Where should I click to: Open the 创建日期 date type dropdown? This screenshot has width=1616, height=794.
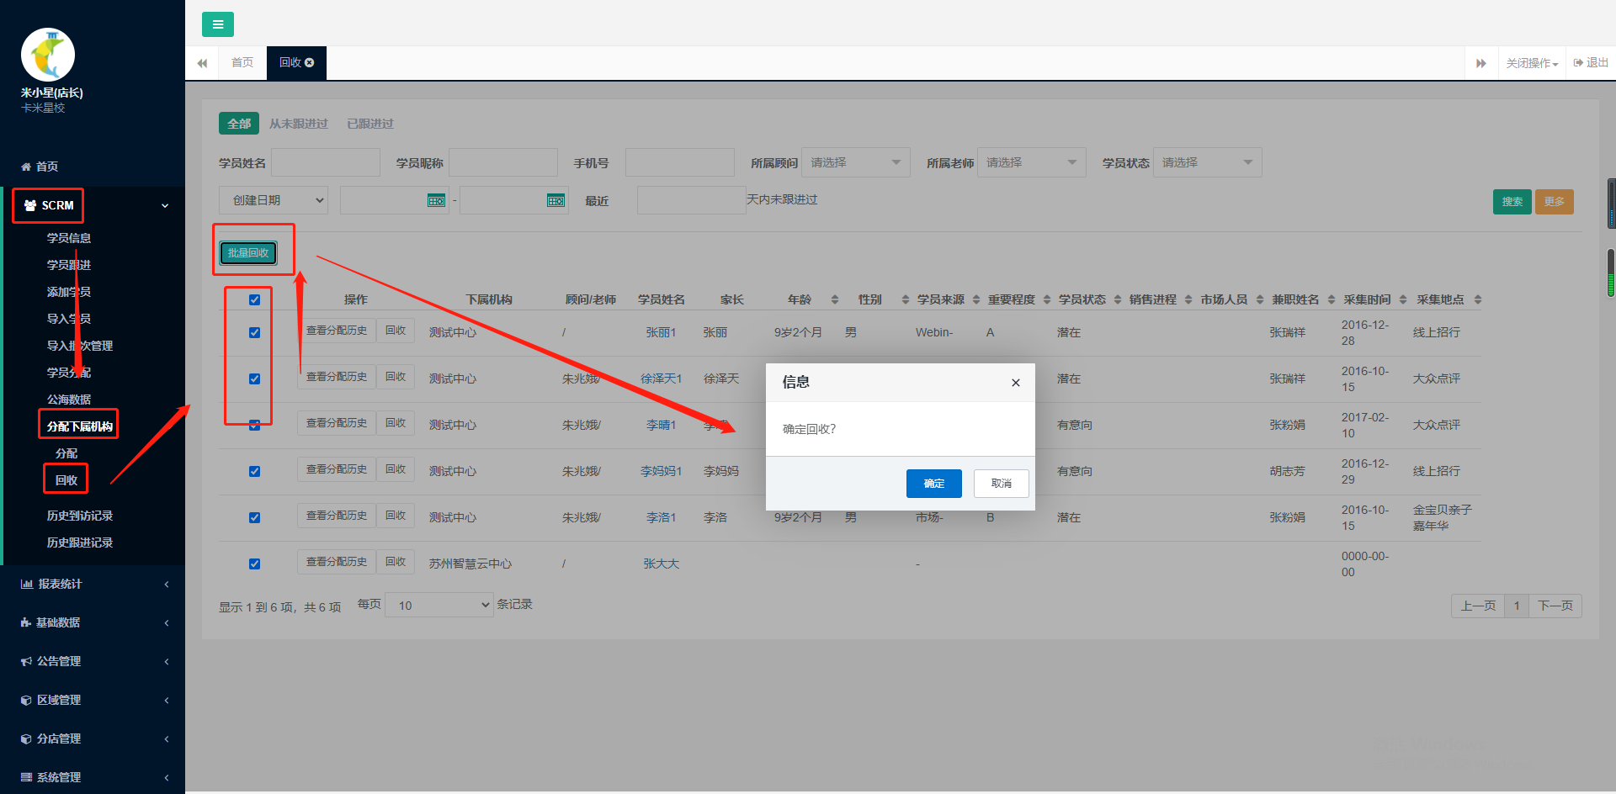click(274, 200)
